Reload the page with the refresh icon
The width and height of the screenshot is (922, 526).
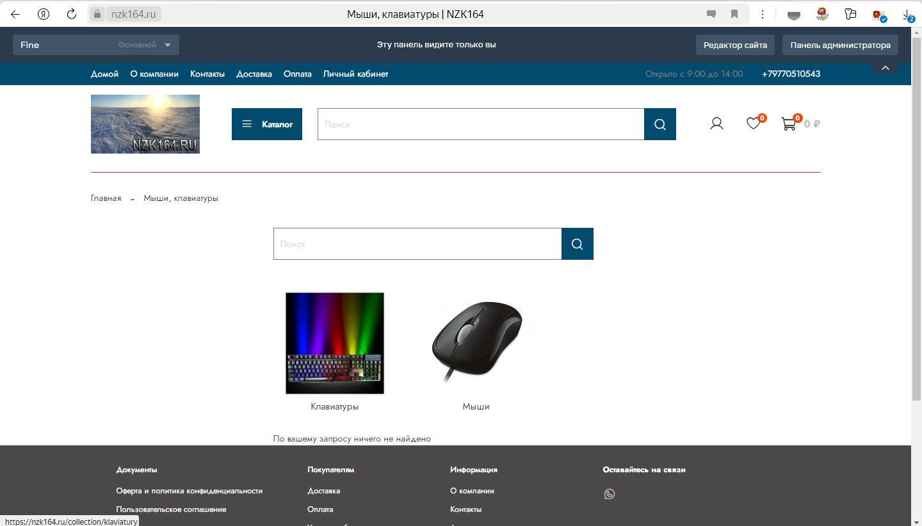click(72, 14)
